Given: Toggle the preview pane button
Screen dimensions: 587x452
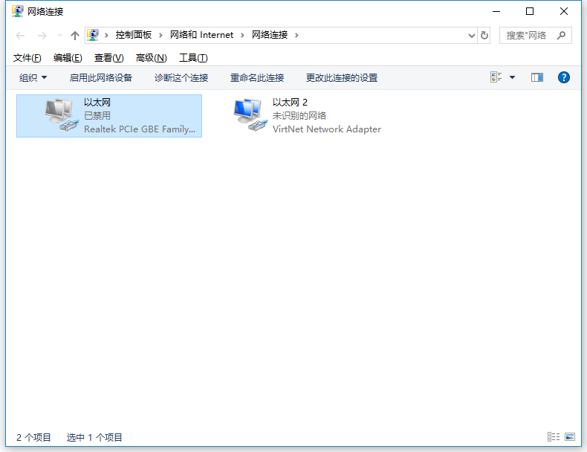Looking at the screenshot, I should click(x=536, y=77).
